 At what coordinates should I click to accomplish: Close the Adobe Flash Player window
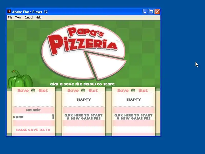coord(157,12)
